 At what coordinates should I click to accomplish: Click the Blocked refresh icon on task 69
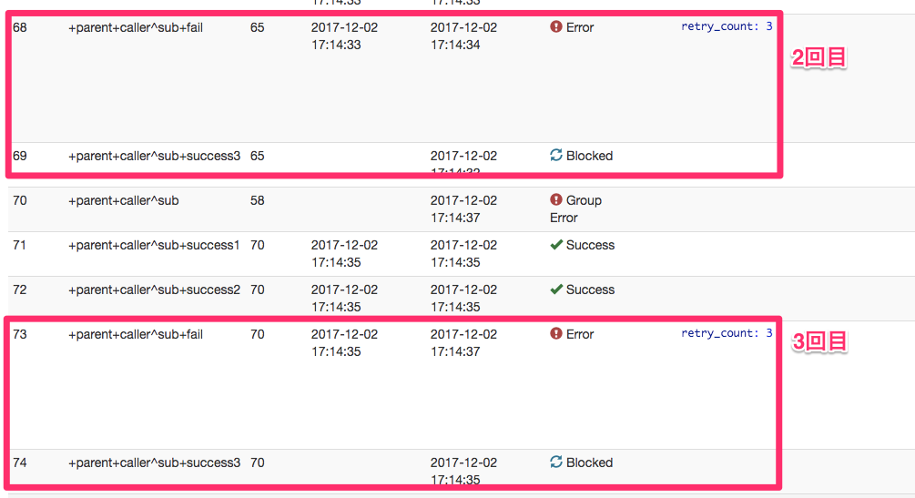pyautogui.click(x=556, y=156)
